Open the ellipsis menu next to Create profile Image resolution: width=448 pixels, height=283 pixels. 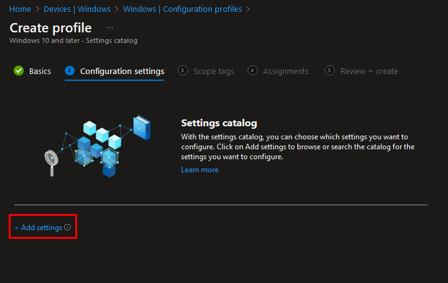coord(110,28)
